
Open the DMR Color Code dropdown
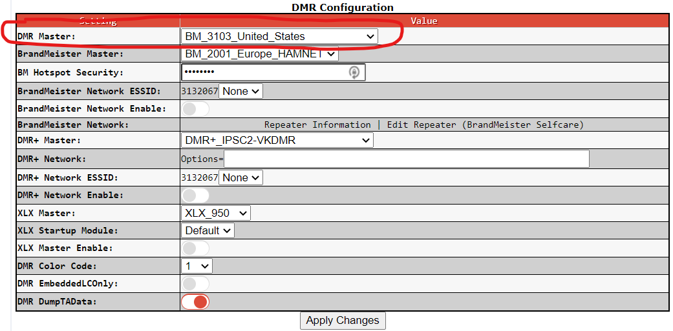click(197, 266)
